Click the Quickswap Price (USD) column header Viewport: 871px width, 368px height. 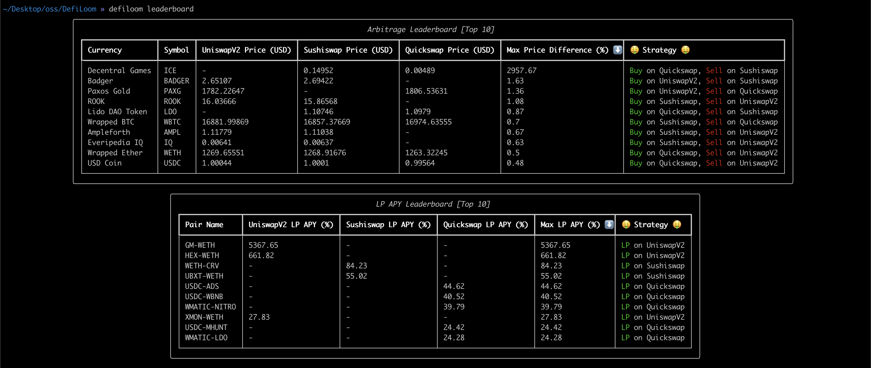click(449, 50)
